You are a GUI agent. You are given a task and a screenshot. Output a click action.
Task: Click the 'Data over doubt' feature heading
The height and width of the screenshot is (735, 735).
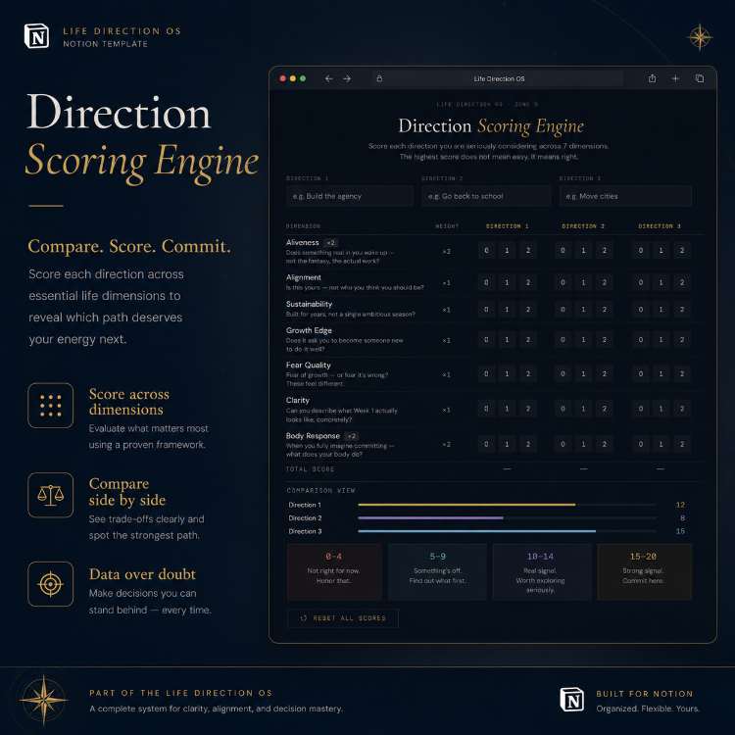[x=142, y=574]
